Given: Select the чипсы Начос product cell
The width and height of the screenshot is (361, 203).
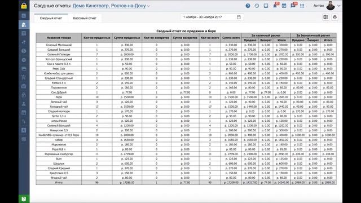Looking at the screenshot, I should (x=59, y=121).
